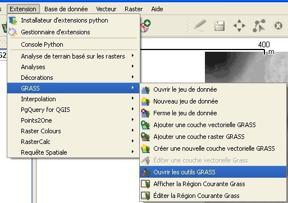The height and width of the screenshot is (203, 288).
Task: Open Gestionnaire d'extensions from menu
Action: click(x=74, y=32)
